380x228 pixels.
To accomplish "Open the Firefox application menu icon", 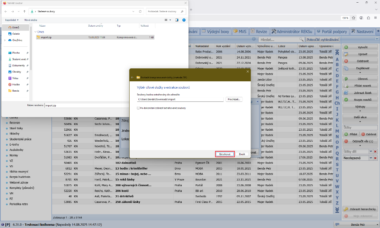I will (375, 18).
